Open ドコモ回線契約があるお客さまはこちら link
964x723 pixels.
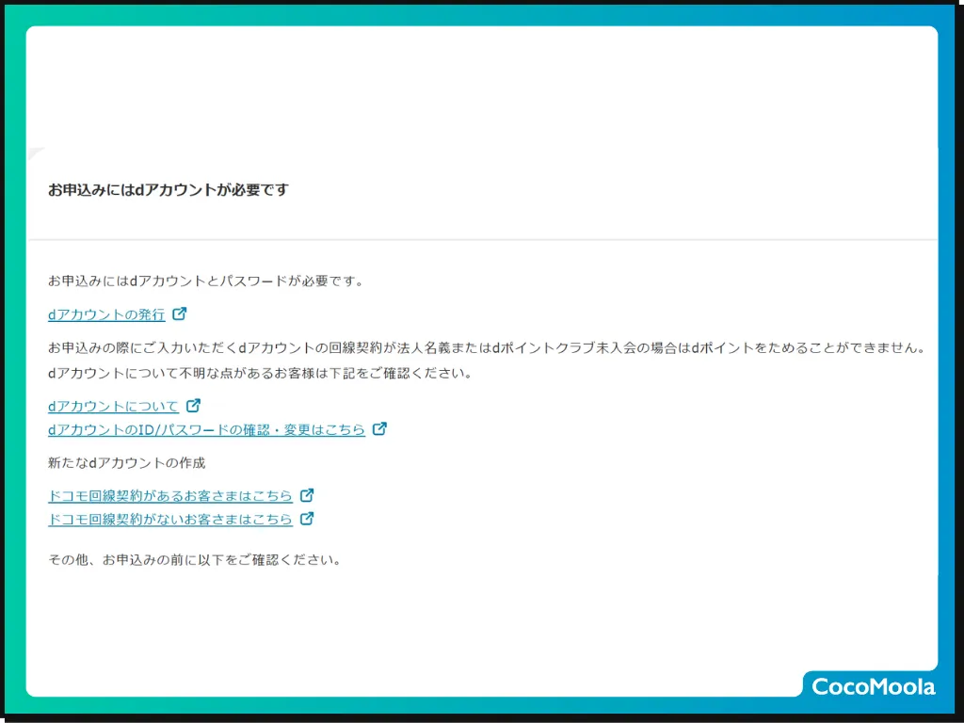[170, 495]
